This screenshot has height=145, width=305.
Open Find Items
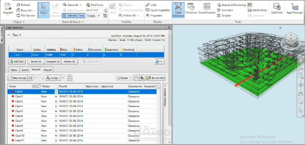[x=95, y=5]
